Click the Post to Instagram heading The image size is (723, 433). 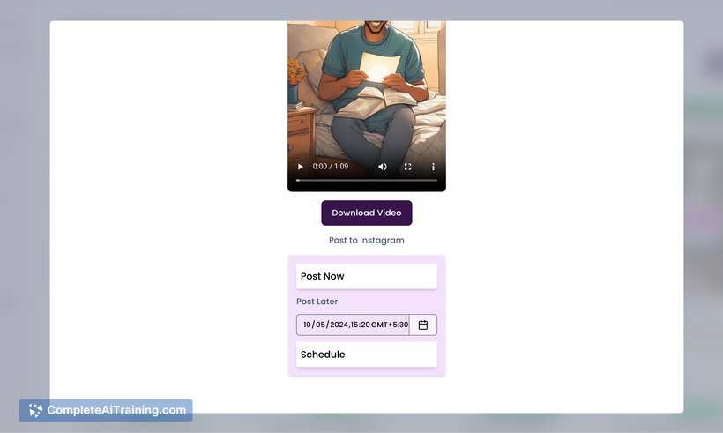366,240
